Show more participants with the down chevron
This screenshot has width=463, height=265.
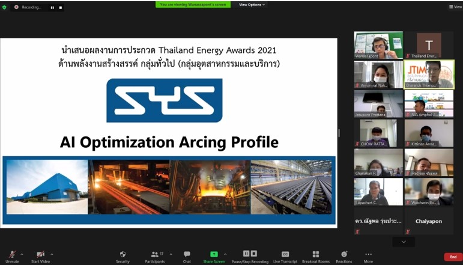404,242
